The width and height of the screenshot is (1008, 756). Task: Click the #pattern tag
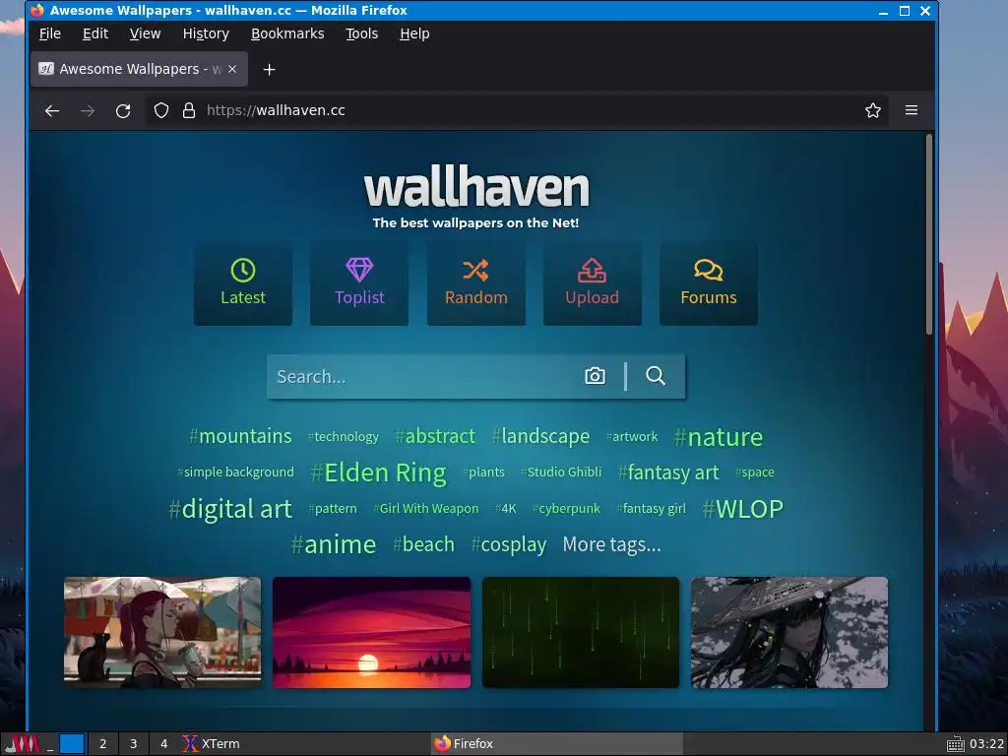(x=333, y=509)
